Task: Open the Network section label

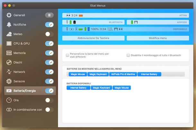Action: pyautogui.click(x=19, y=72)
